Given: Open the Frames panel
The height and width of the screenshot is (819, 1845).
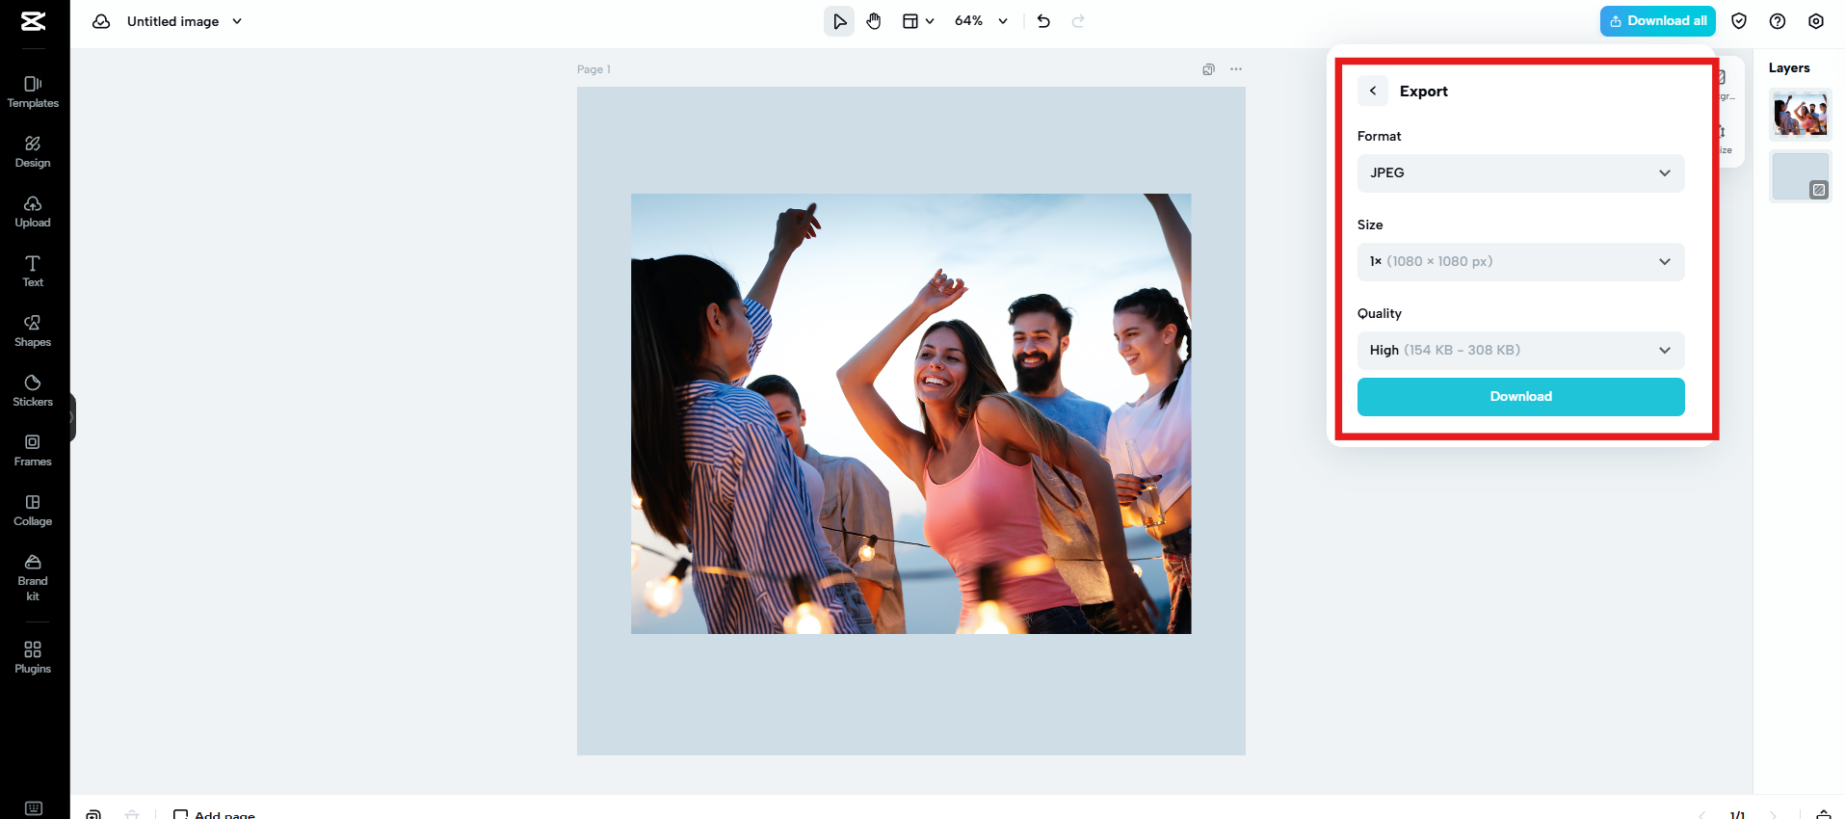Looking at the screenshot, I should (33, 450).
